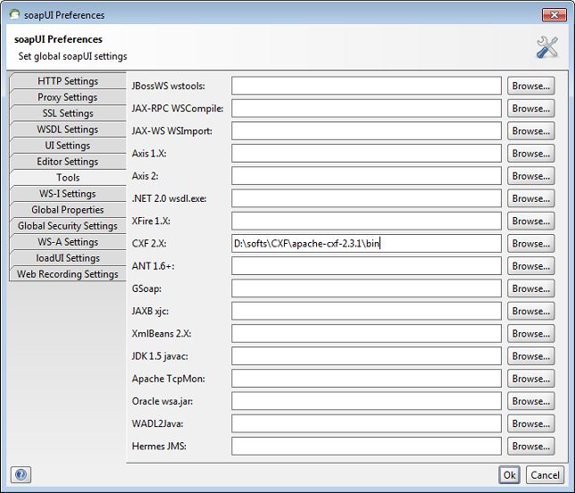Focus the JDK 1.5 javac field
Image resolution: width=575 pixels, height=493 pixels.
coord(366,356)
